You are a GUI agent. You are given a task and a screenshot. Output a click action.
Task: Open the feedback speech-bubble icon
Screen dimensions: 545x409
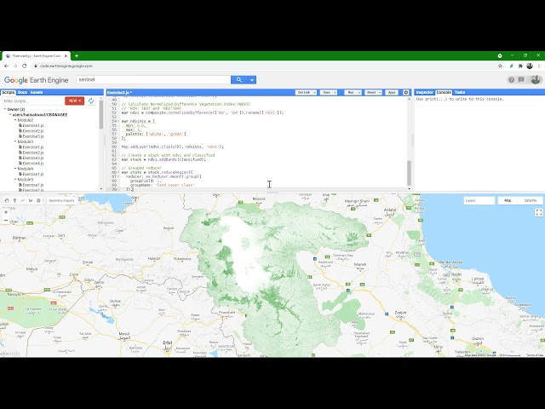tap(521, 80)
